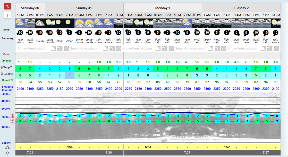Click the sunrise icon at bottom left
Image resolution: width=288 pixels, height=157 pixels.
click(7, 147)
